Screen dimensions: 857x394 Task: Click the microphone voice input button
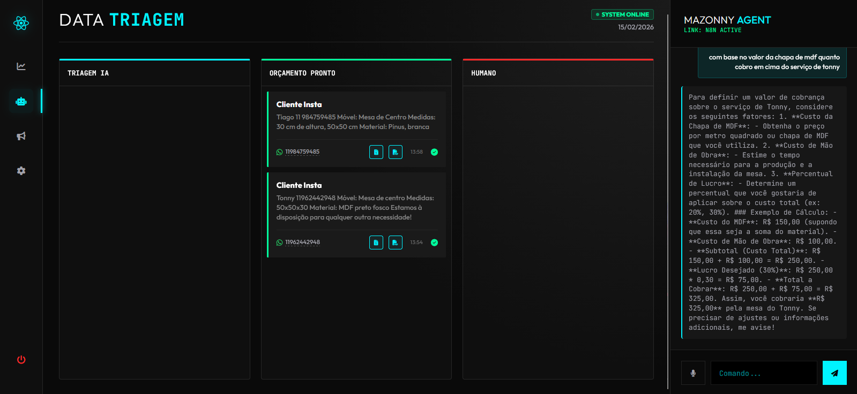tap(693, 373)
